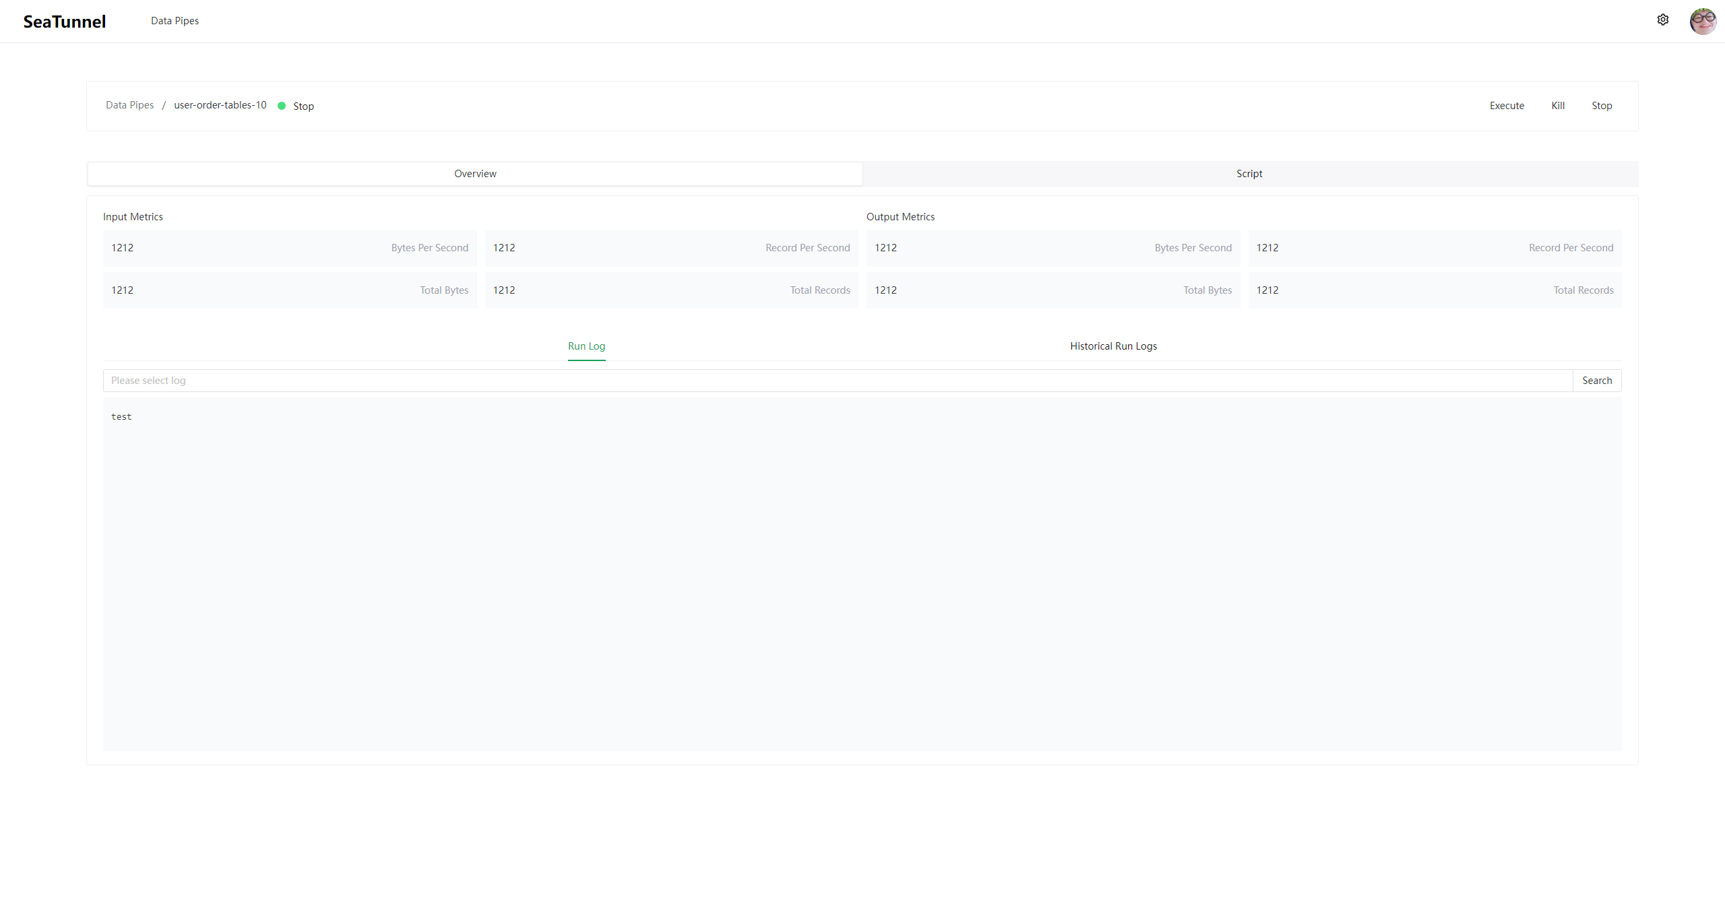1725x898 pixels.
Task: Open the settings gear icon
Action: [1662, 20]
